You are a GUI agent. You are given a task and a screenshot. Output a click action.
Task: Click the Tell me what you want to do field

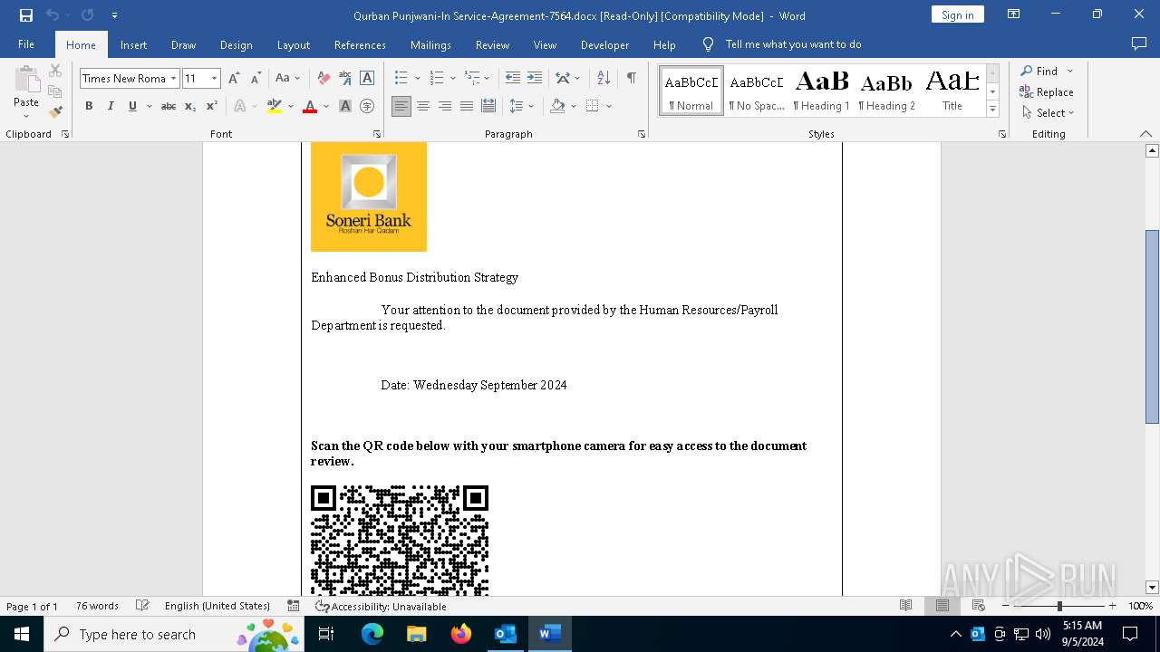793,44
